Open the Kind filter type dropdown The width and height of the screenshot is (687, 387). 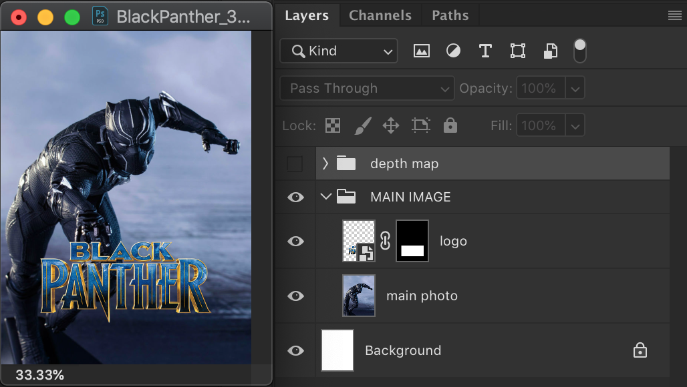click(x=339, y=51)
